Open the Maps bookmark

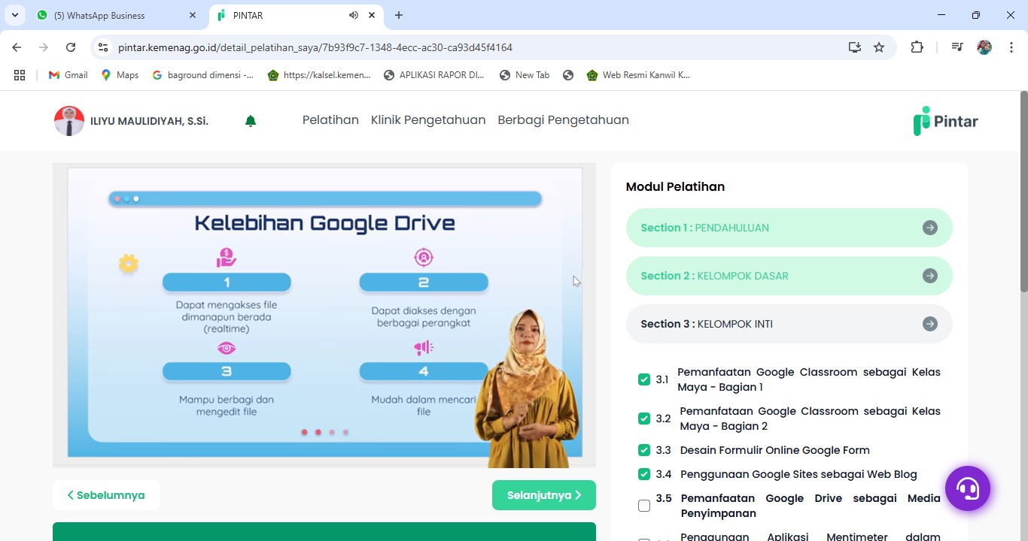coord(120,75)
